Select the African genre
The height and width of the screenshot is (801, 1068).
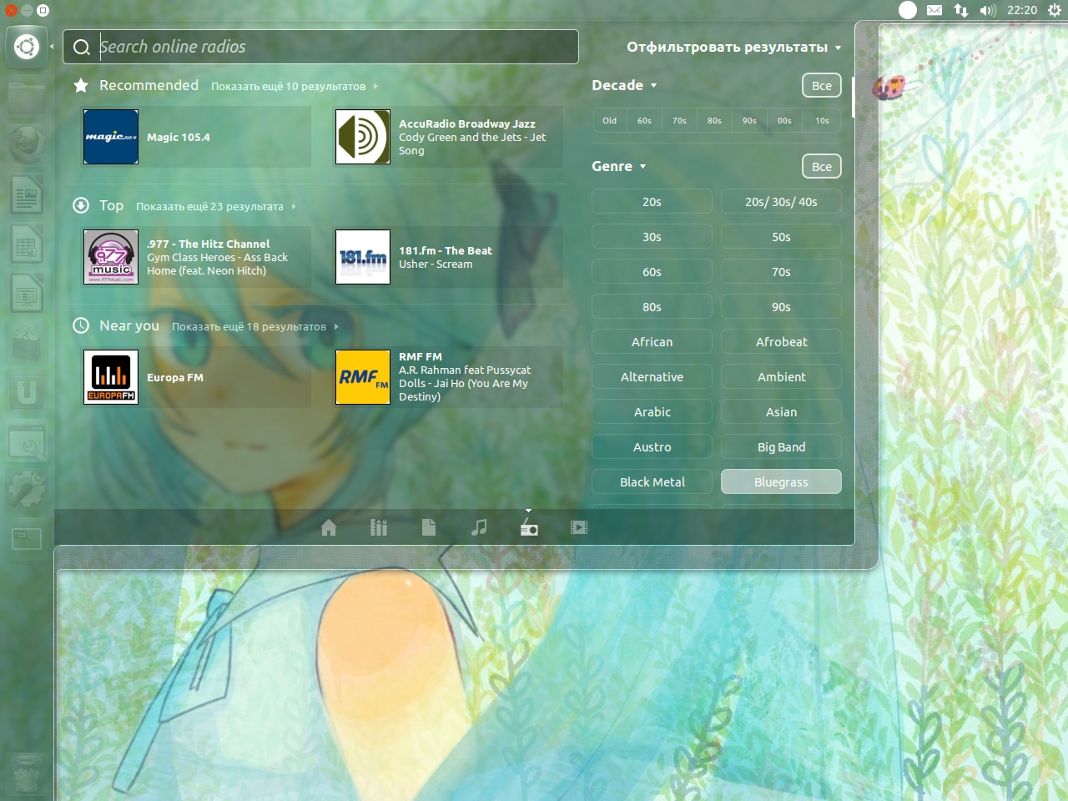652,341
